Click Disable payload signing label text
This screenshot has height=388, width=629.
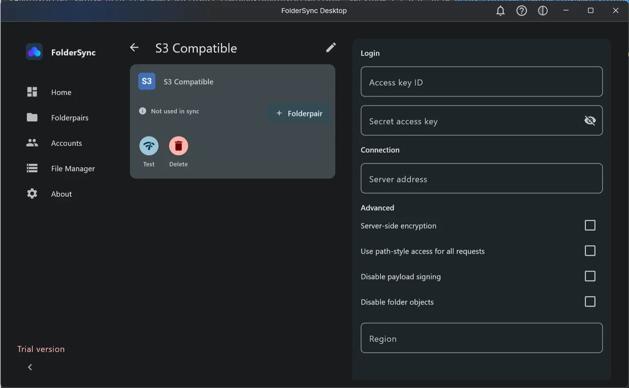[401, 276]
